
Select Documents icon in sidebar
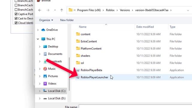point(45,54)
